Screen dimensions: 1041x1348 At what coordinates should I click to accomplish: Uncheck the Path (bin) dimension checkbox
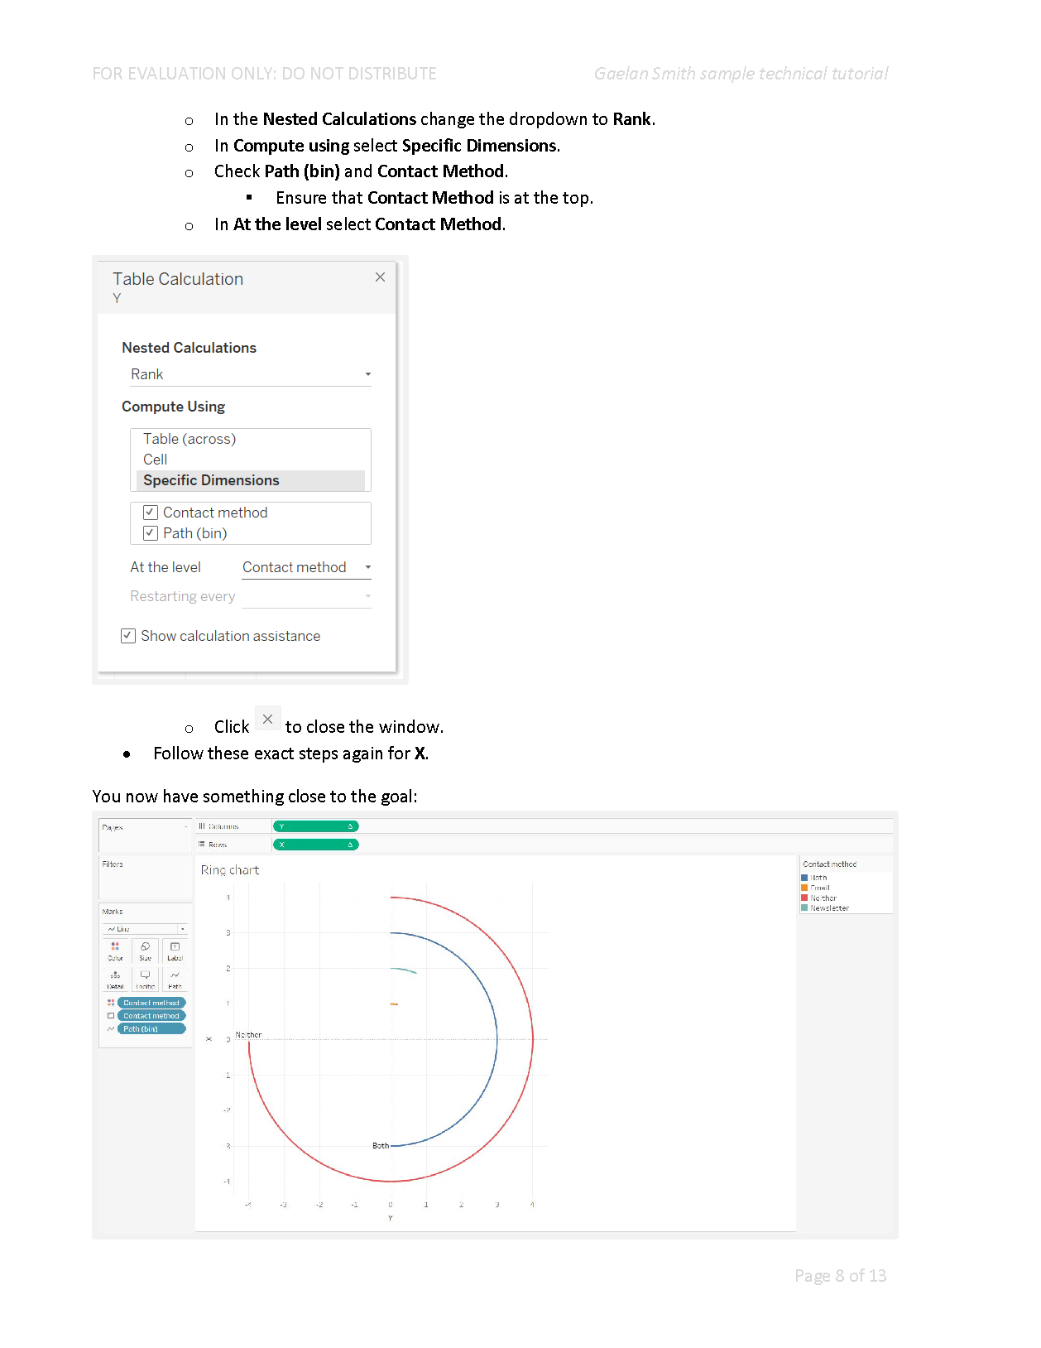click(151, 533)
